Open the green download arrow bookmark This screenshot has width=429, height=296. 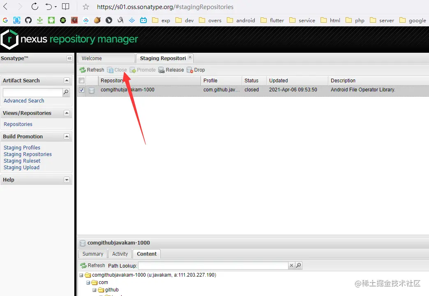click(x=40, y=20)
